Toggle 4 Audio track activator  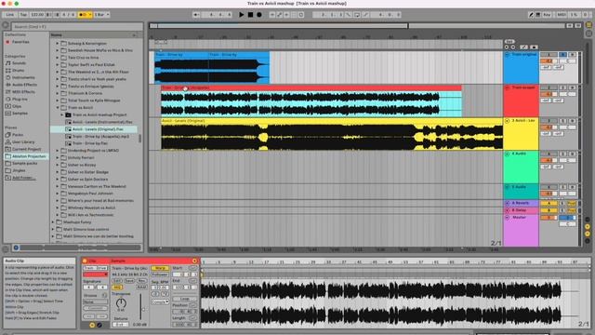[x=549, y=154]
